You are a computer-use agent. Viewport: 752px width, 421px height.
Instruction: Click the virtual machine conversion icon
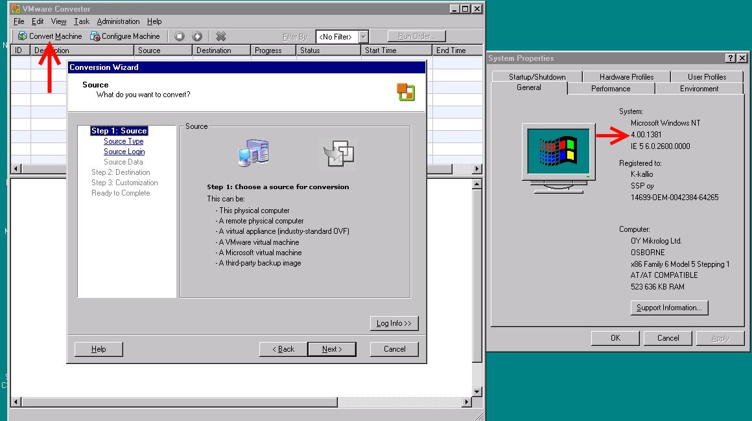click(338, 154)
